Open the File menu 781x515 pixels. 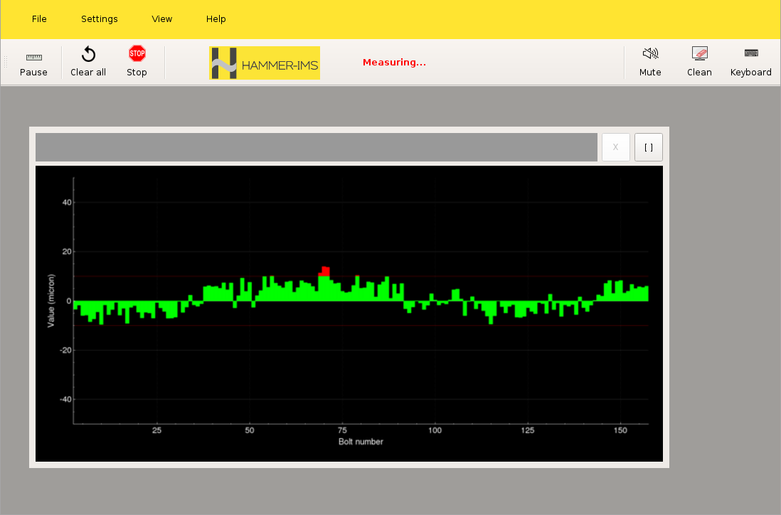pos(39,19)
